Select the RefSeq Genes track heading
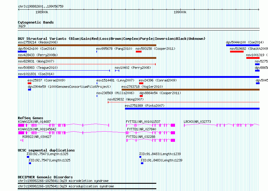The height and width of the screenshot is (191, 268). [30, 118]
